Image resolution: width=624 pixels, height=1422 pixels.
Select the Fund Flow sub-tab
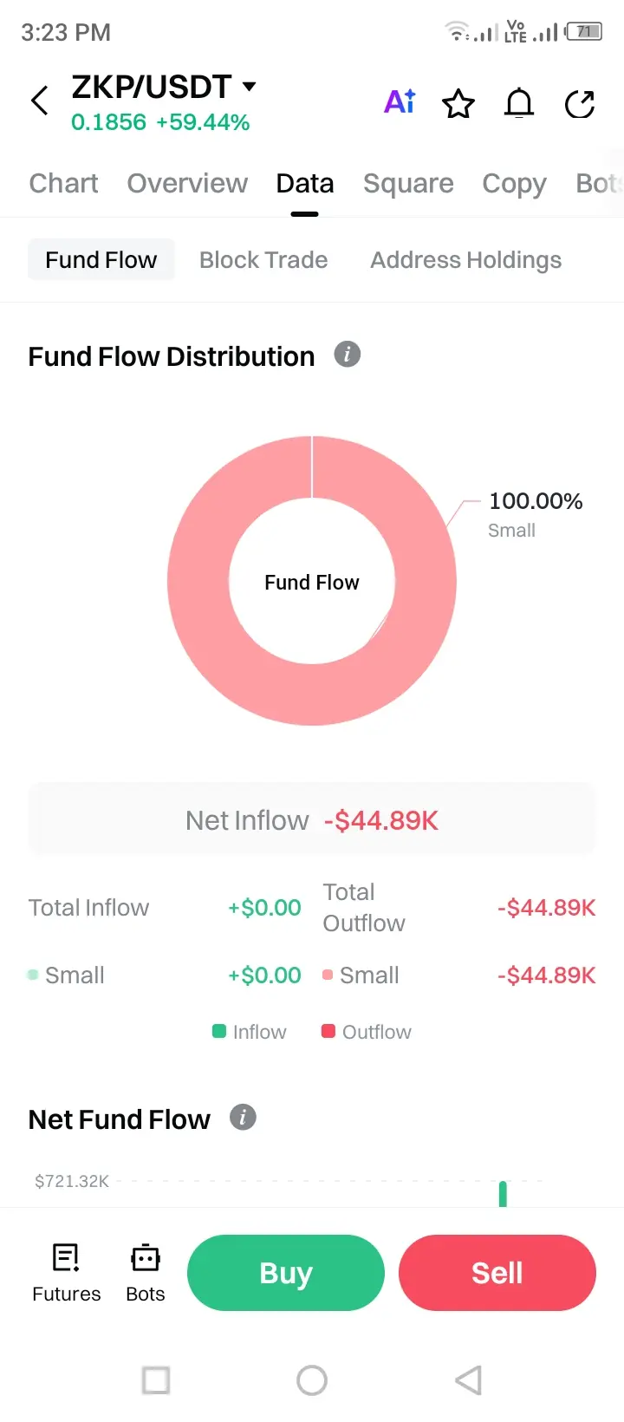pos(101,260)
